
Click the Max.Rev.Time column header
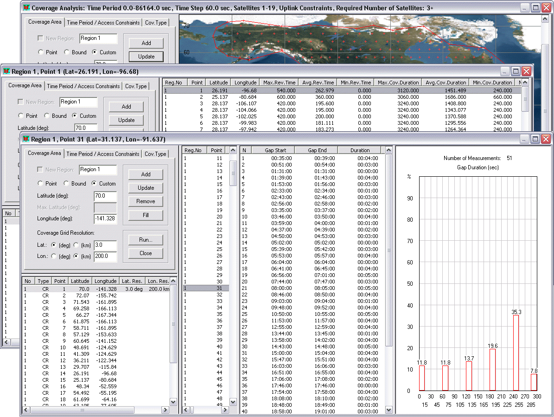278,83
